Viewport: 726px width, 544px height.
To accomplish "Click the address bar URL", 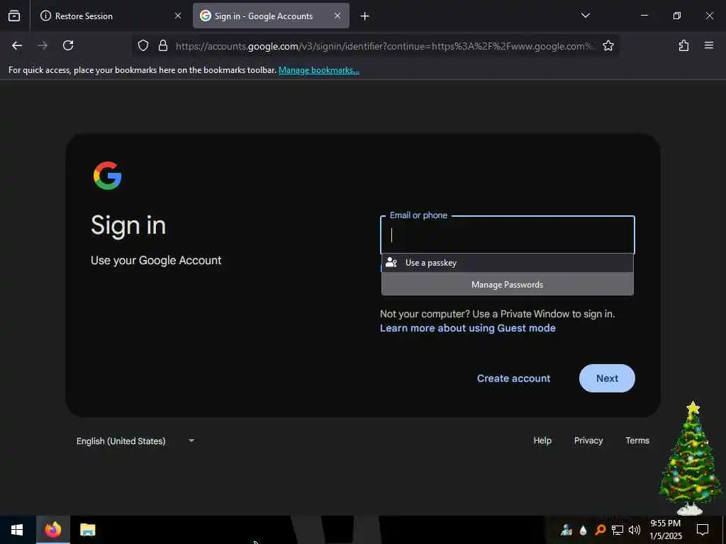I will [x=384, y=46].
